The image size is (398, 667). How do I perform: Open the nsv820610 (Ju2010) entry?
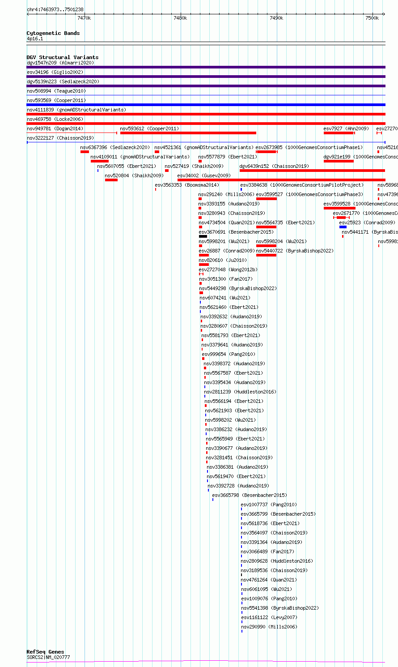pos(223,260)
